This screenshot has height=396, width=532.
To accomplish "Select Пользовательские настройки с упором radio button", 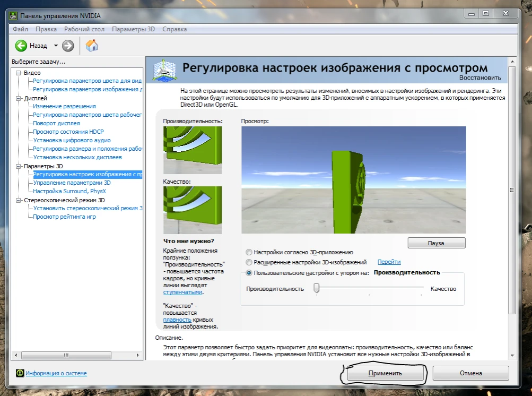I will (x=249, y=273).
